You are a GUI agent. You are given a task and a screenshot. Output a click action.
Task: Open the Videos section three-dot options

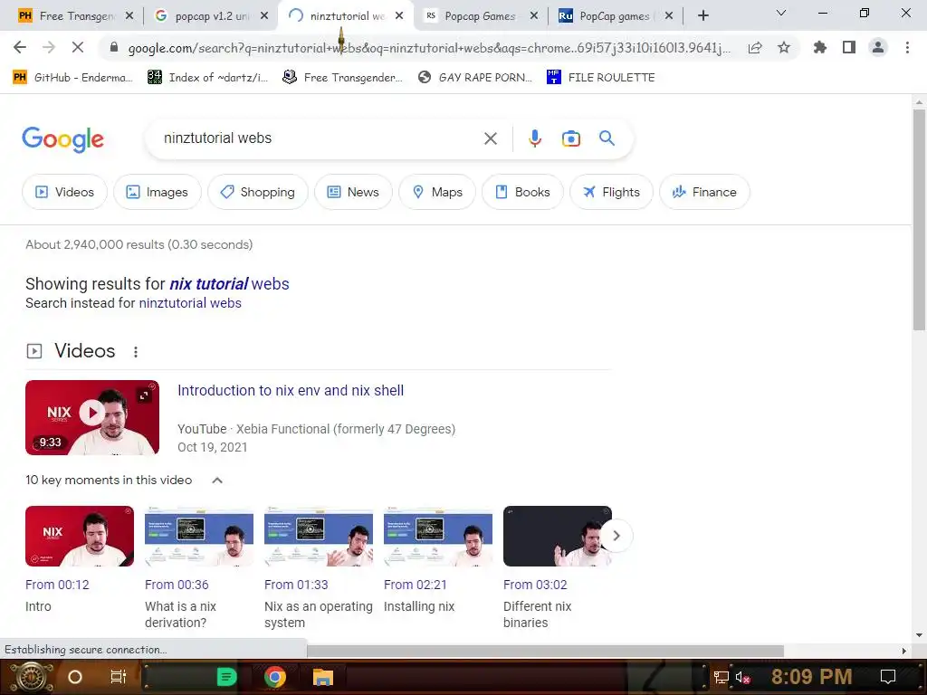pos(136,352)
